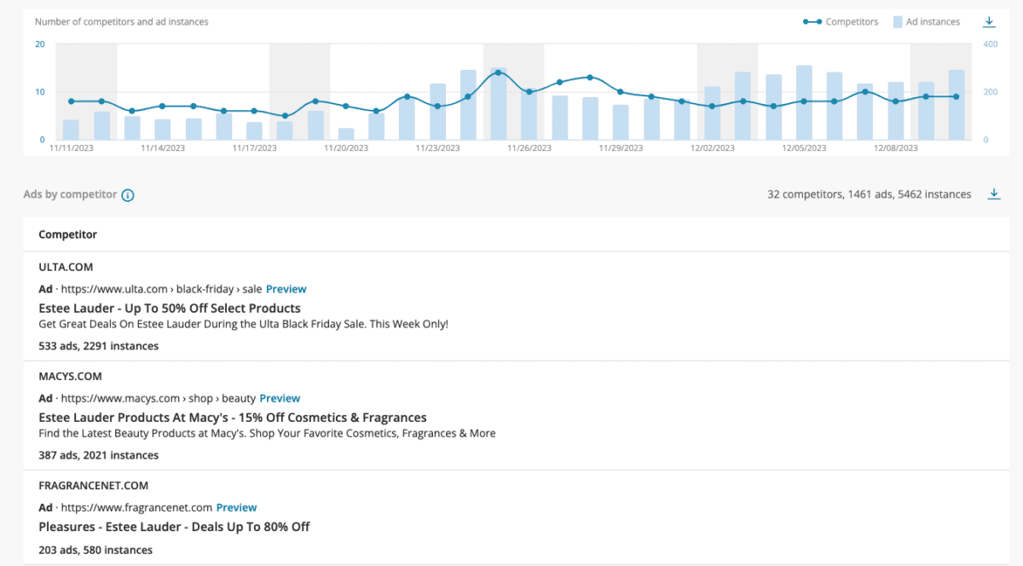Screen dimensions: 1023x566
Task: Click the 11/14/2023 axis date label
Action: click(x=163, y=148)
